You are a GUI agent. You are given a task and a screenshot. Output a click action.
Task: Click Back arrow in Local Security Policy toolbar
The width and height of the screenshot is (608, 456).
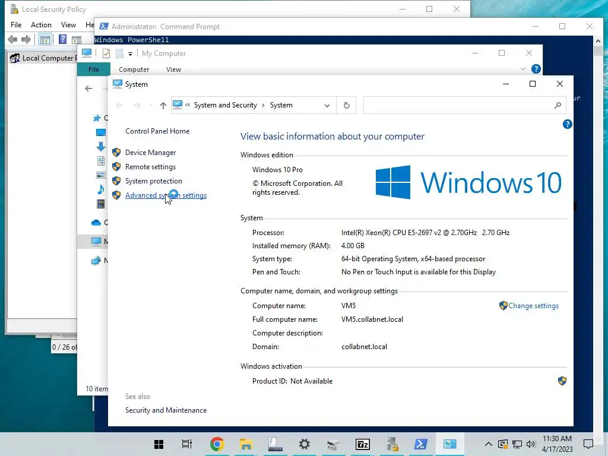(x=12, y=40)
